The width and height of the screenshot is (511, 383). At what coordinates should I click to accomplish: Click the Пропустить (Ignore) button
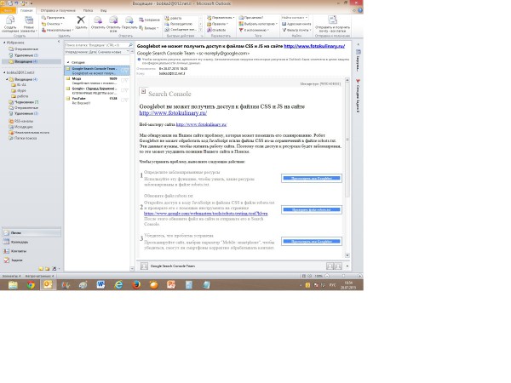click(53, 18)
